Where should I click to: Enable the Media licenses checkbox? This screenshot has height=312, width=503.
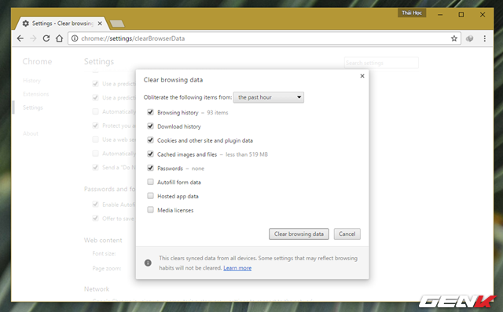(x=150, y=209)
